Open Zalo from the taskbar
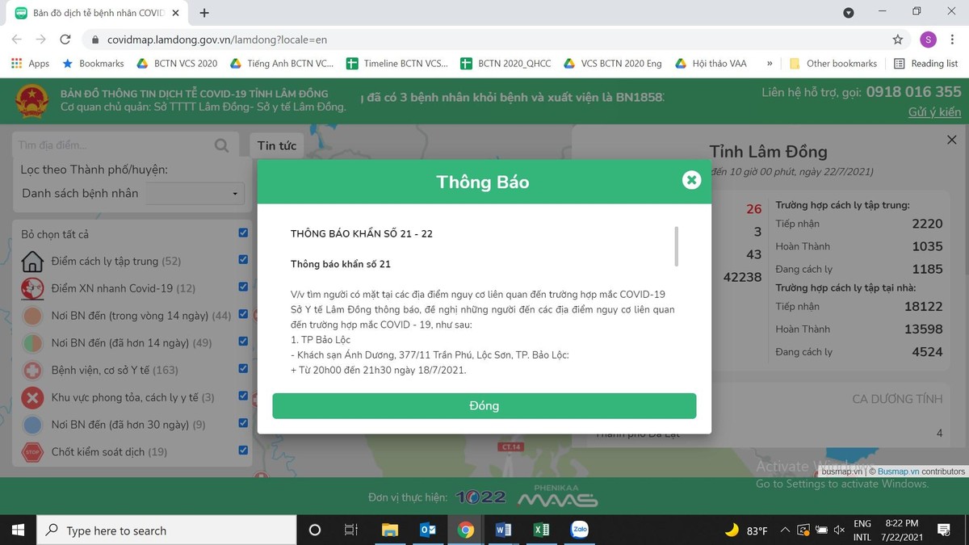Viewport: 969px width, 545px height. [579, 530]
